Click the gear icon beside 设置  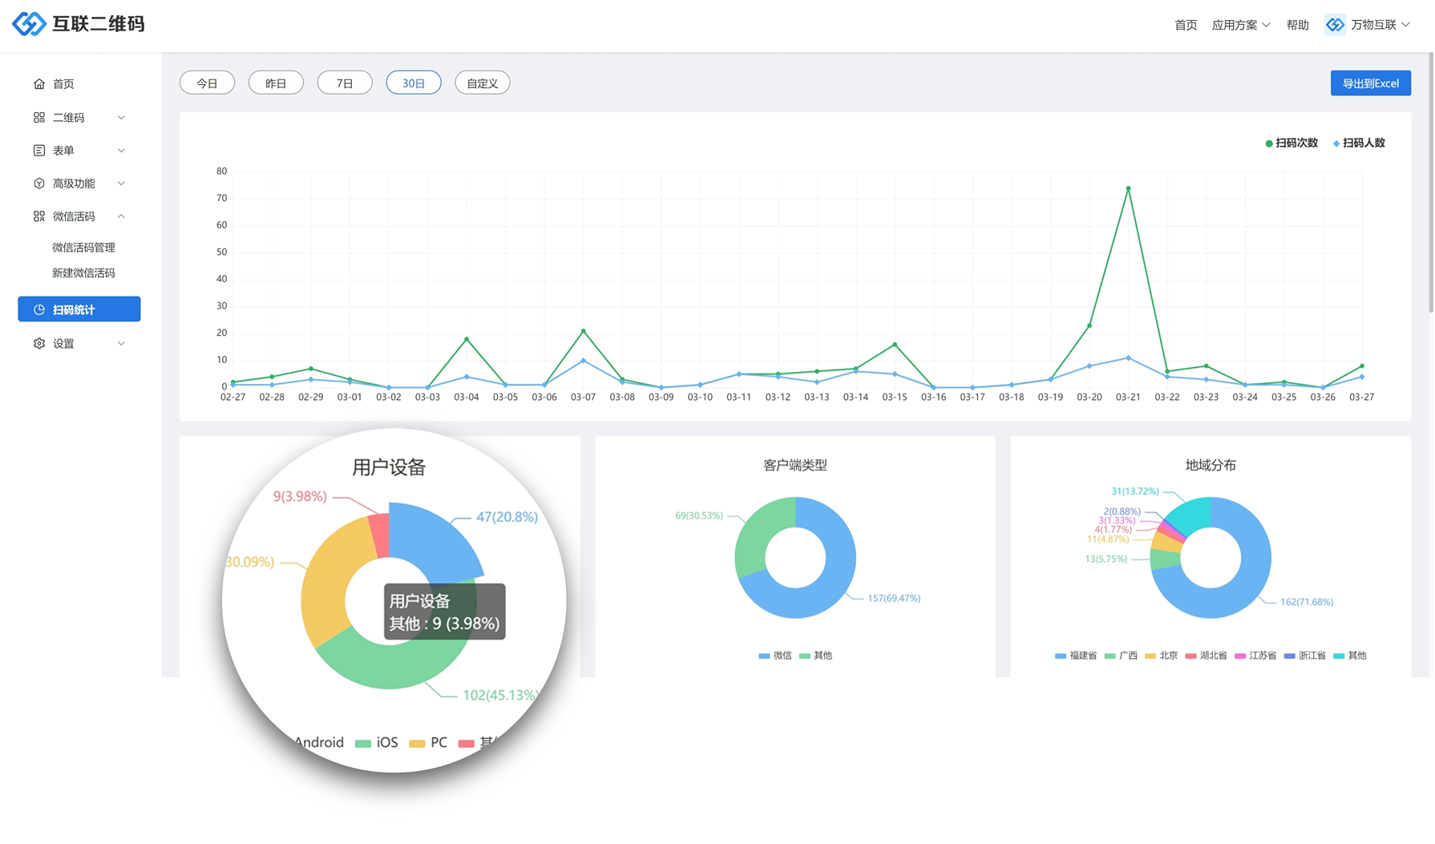pos(39,344)
